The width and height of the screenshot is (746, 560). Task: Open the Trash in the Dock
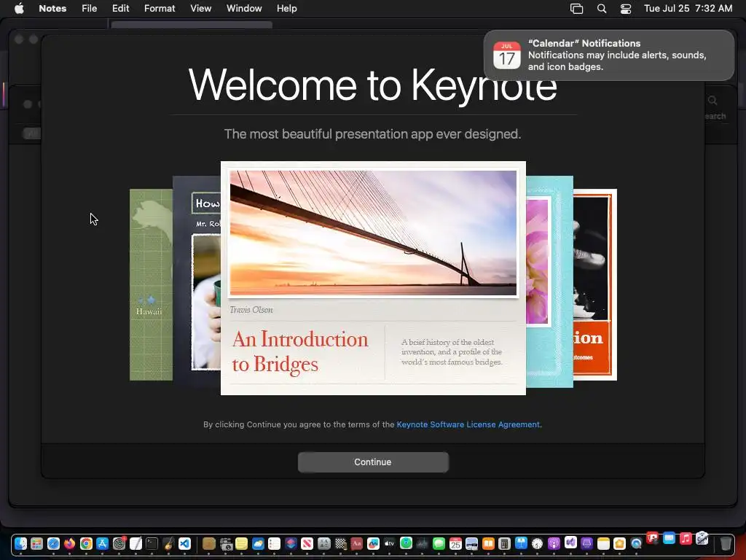(x=725, y=543)
